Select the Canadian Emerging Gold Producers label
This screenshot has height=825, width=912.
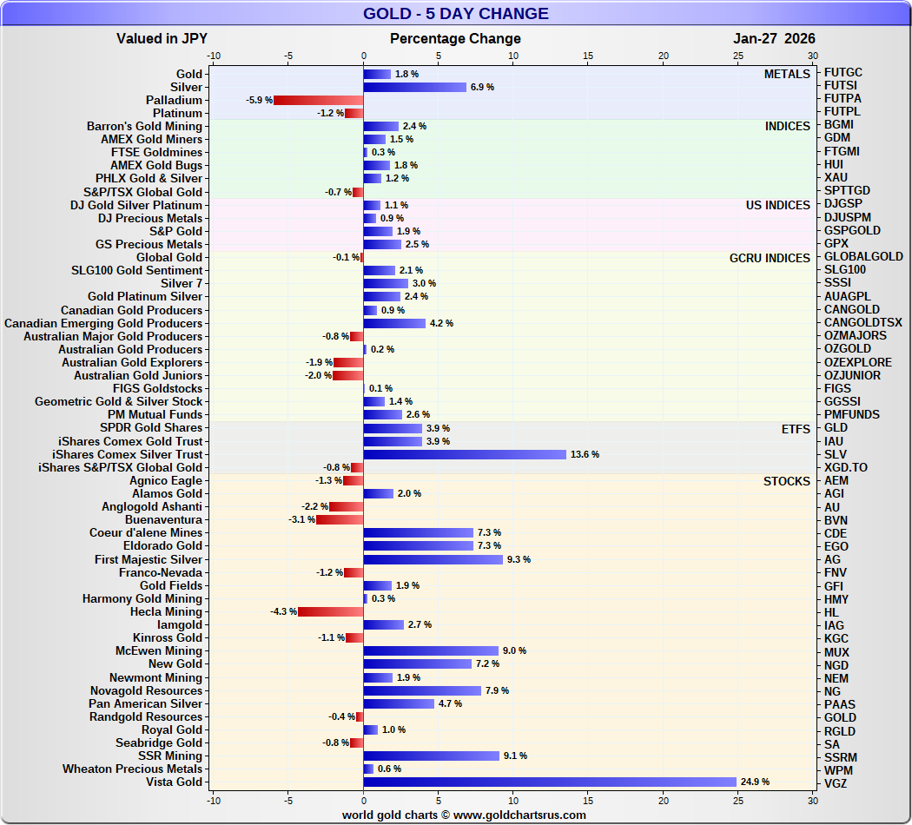(x=103, y=323)
